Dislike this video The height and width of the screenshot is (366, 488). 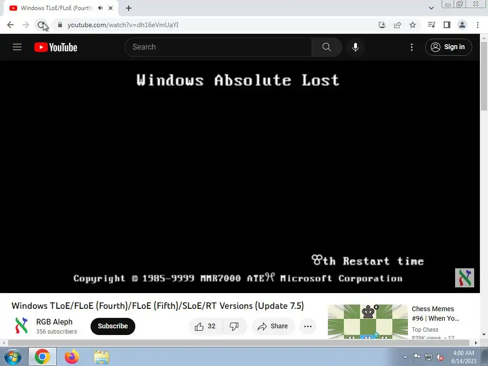coord(234,326)
